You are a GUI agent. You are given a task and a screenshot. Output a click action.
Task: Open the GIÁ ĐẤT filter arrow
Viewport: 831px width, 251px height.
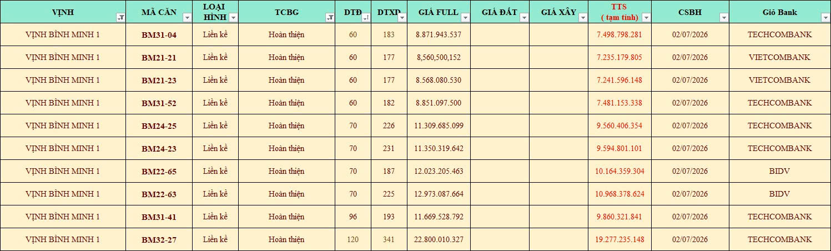click(524, 18)
